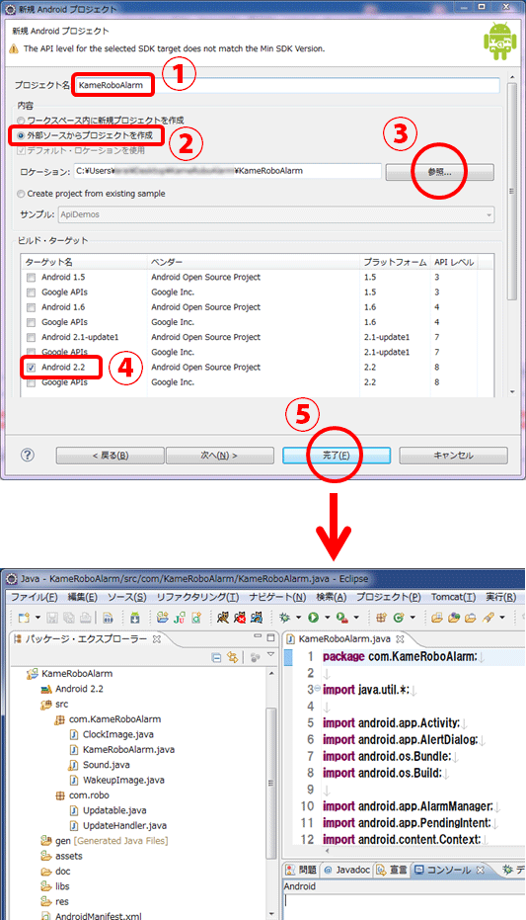Viewport: 526px width, 920px height.
Task: Uncheck the Android 2.2 target checkbox
Action: (x=31, y=368)
